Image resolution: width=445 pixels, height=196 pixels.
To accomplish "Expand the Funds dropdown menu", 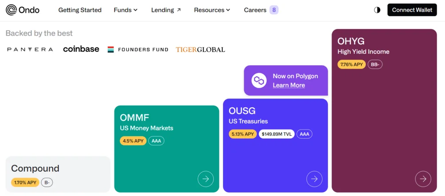I will pyautogui.click(x=126, y=10).
